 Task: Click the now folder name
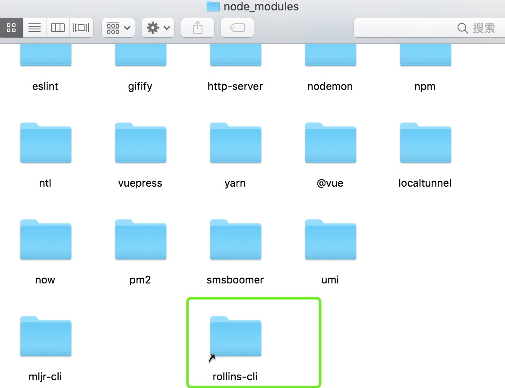pyautogui.click(x=45, y=280)
